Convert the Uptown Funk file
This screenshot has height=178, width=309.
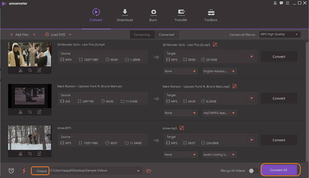279,98
